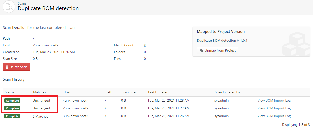The width and height of the screenshot is (313, 130).
Task: Click the Unmap from Project button
Action: pyautogui.click(x=217, y=50)
